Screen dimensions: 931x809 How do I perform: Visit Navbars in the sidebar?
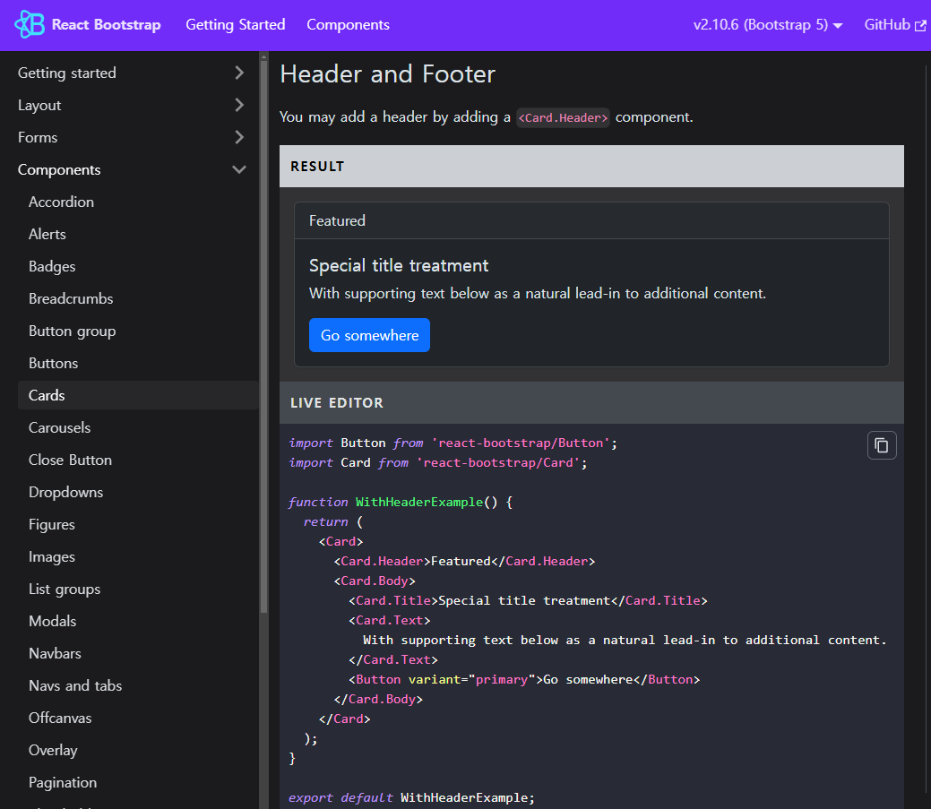pyautogui.click(x=55, y=653)
